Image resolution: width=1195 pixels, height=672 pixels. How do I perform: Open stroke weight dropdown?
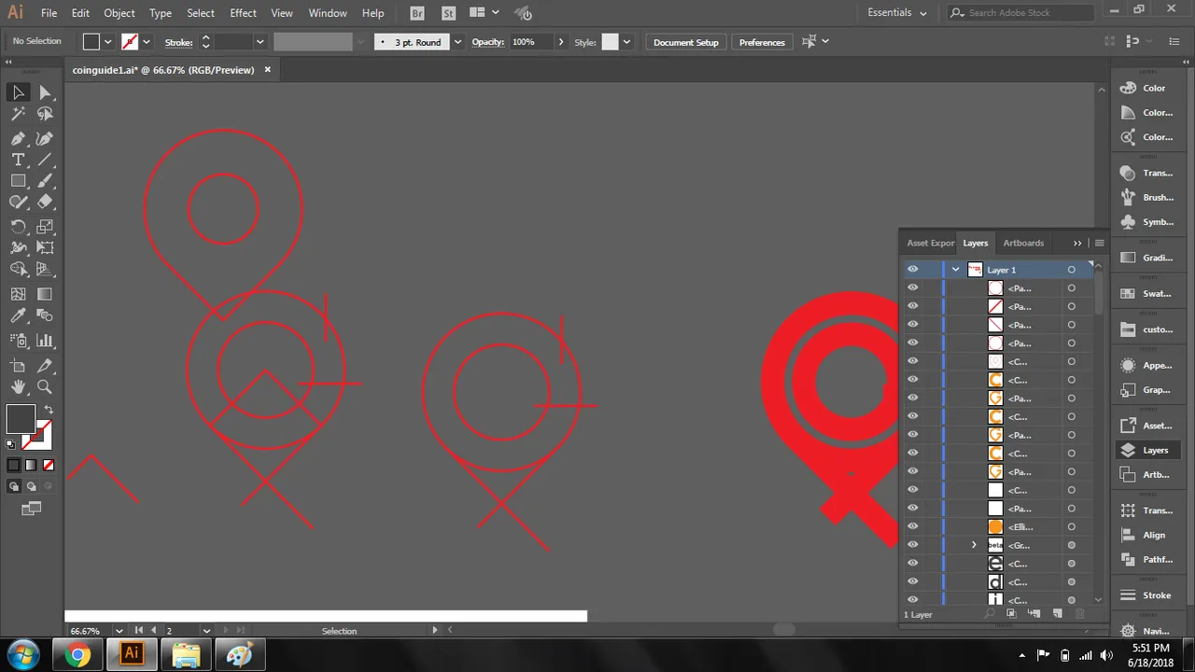260,42
